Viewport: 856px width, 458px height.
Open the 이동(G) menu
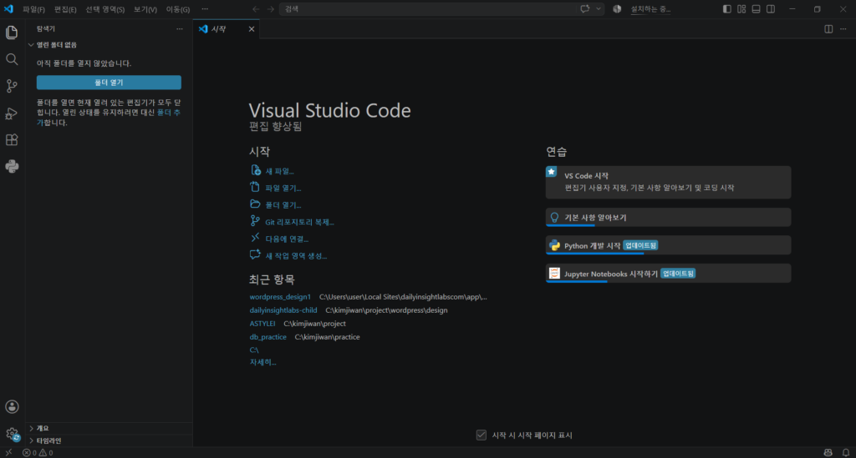178,9
